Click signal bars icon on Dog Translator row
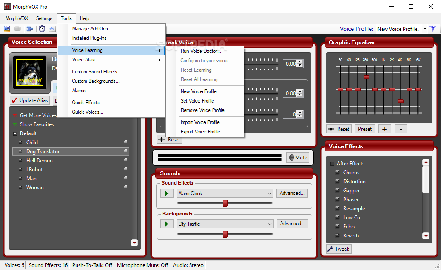The height and width of the screenshot is (270, 441). (x=126, y=151)
